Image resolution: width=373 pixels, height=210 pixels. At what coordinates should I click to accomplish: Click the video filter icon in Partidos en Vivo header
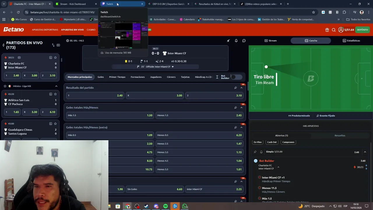tap(58, 45)
